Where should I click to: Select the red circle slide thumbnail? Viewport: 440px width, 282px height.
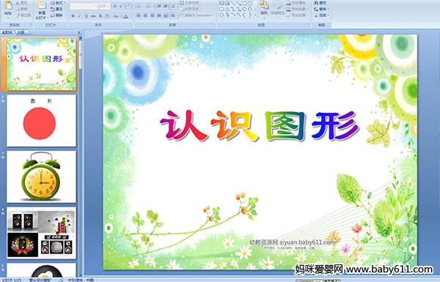(42, 121)
